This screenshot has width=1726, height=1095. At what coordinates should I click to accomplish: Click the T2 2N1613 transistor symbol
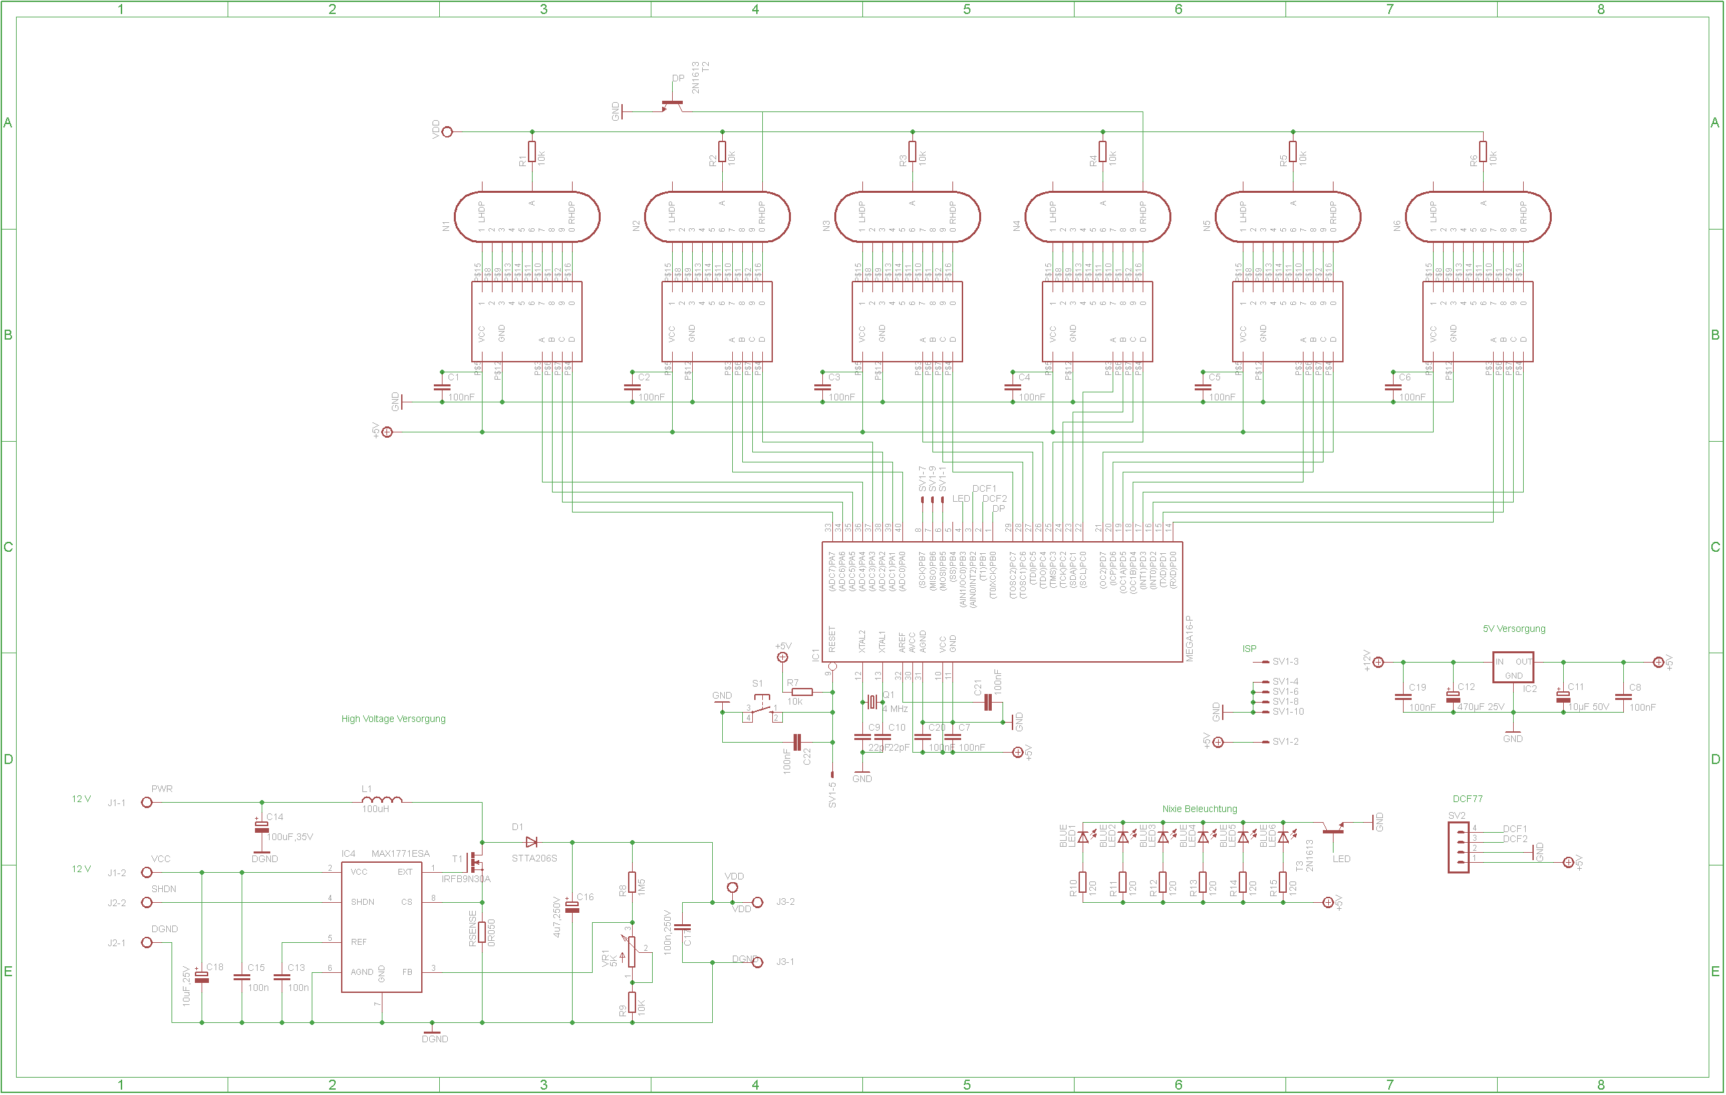click(671, 106)
